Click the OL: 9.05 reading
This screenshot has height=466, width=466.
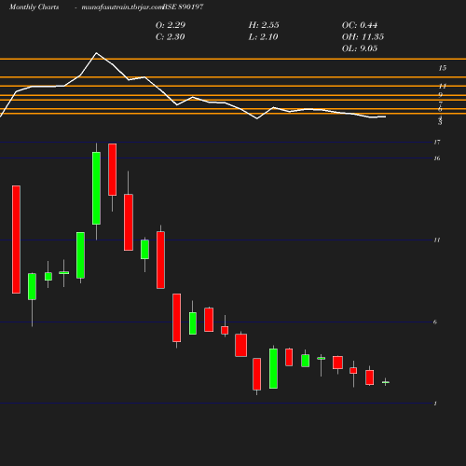click(360, 48)
